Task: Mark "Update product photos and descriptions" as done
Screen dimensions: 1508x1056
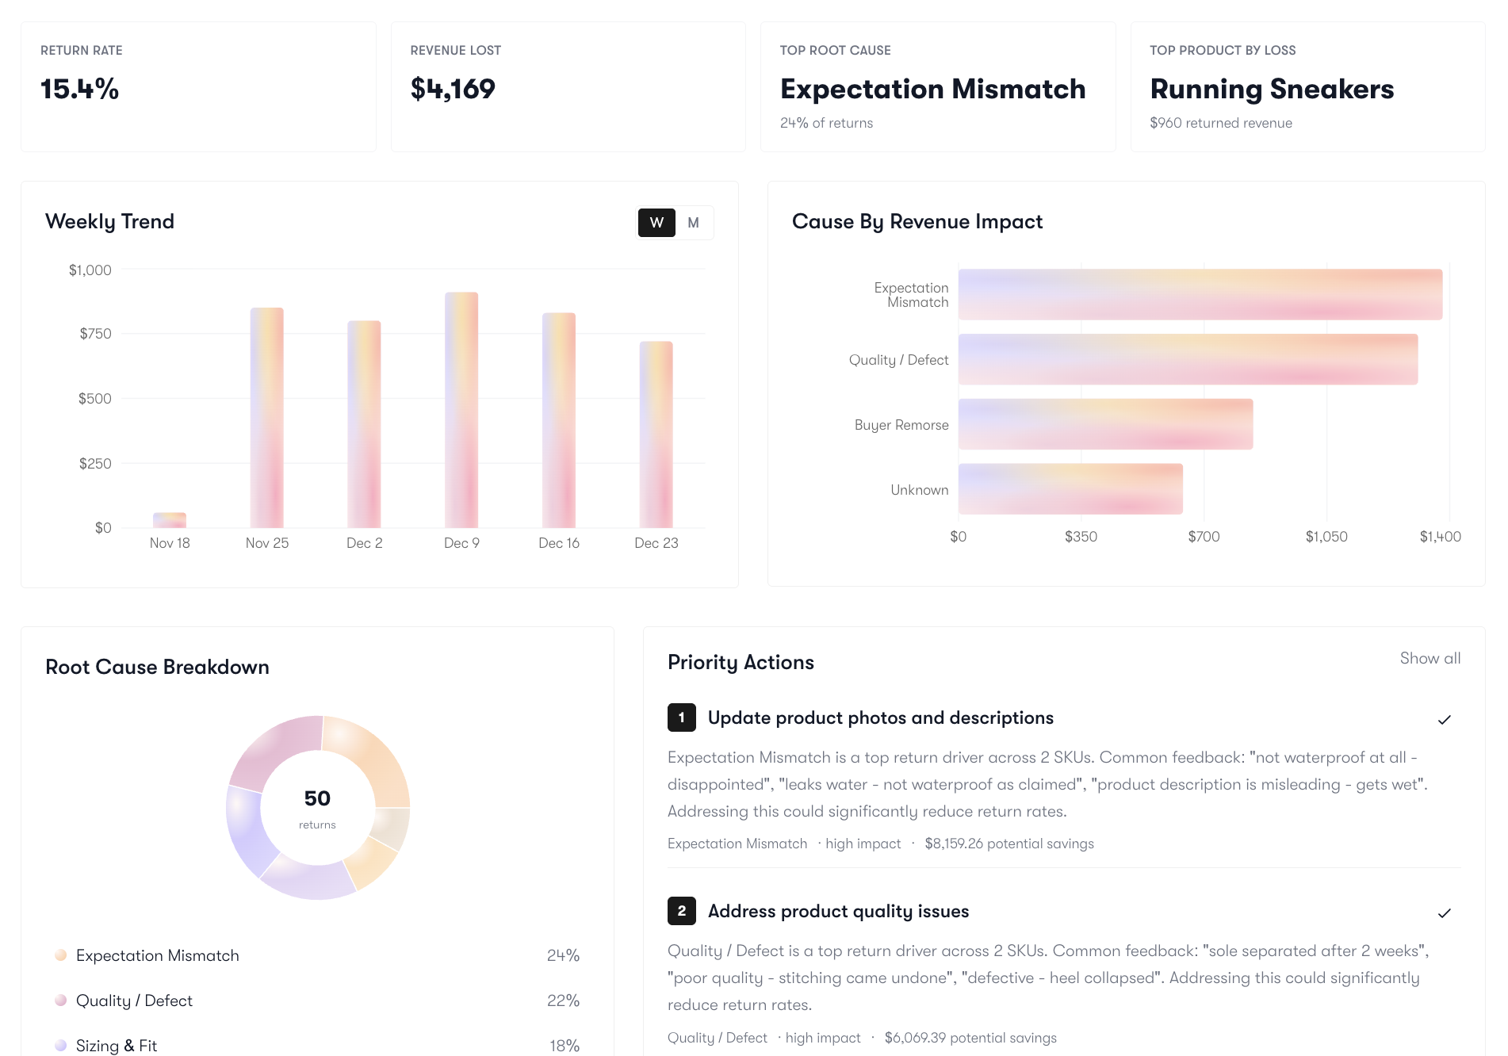Action: tap(1445, 720)
